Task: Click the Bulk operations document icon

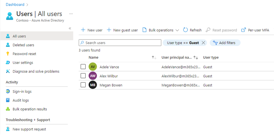Action: pos(144,30)
